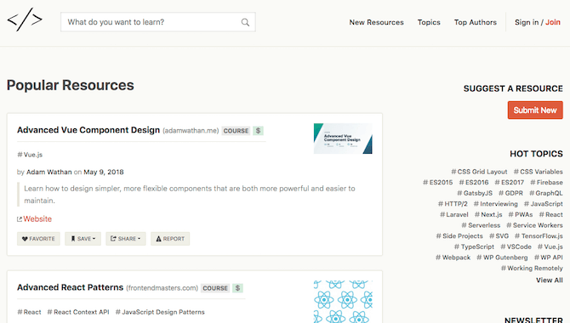Viewport: 570px width, 323px height.
Task: Click View All hot topics
Action: (550, 280)
